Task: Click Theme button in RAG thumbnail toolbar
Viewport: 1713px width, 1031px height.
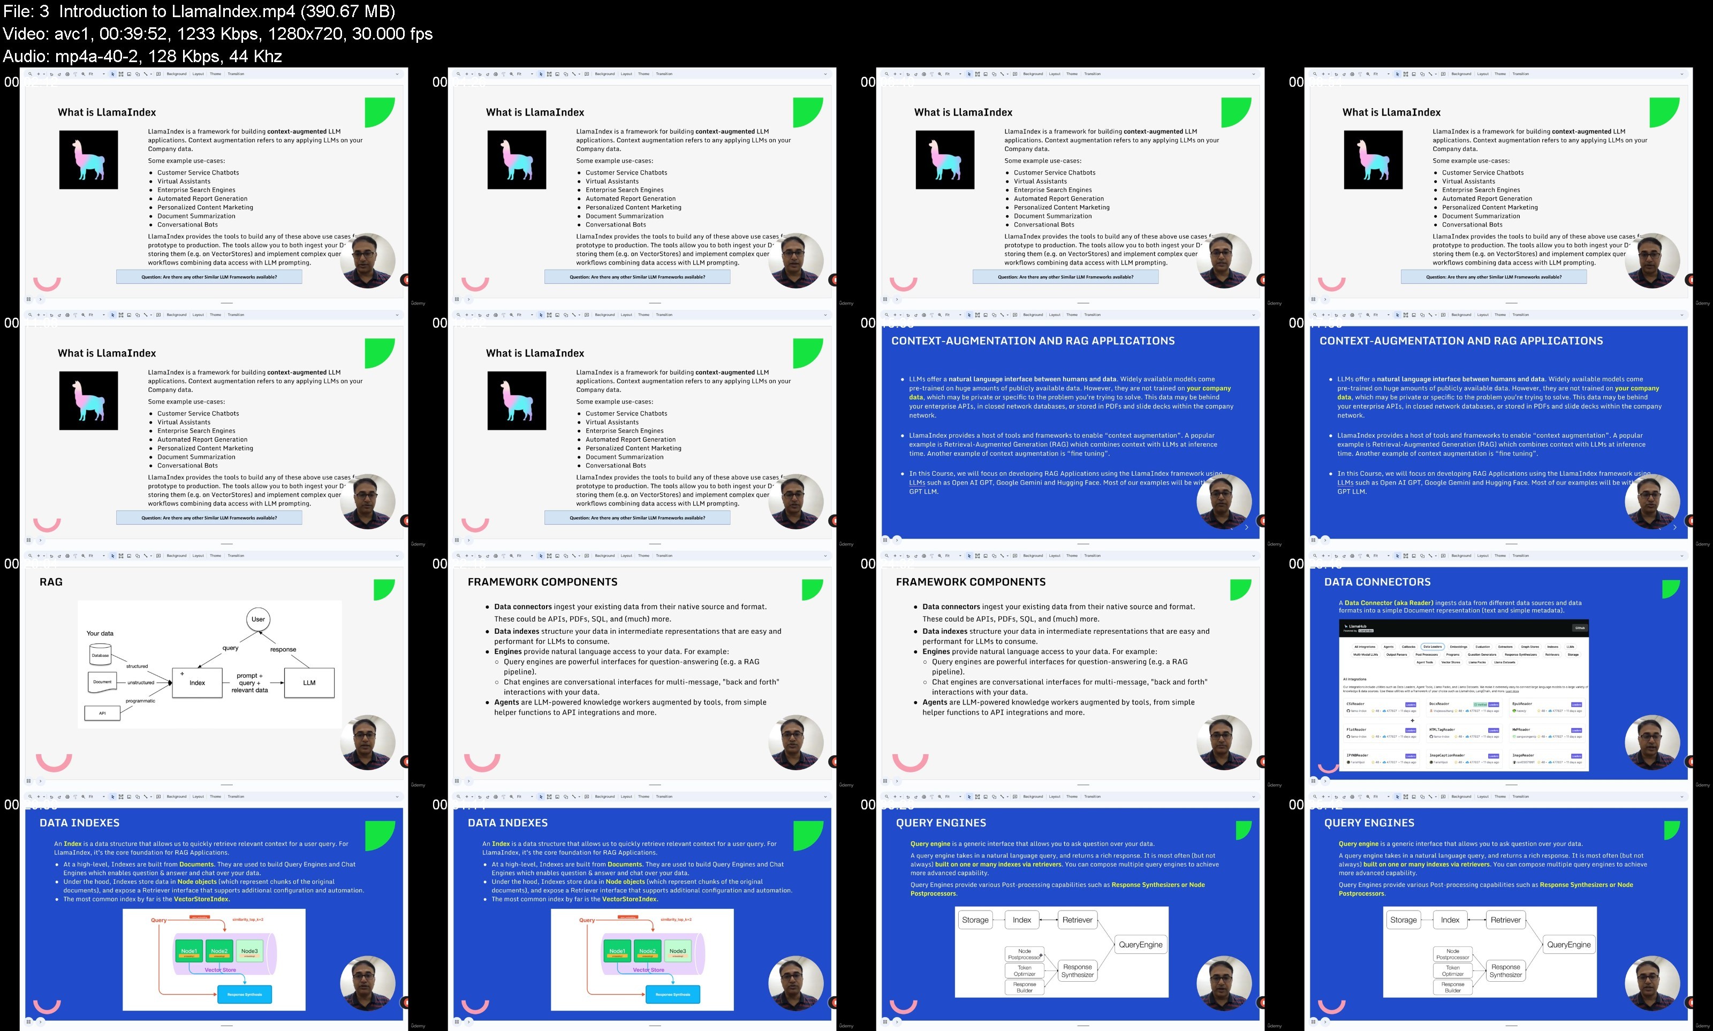Action: point(216,556)
